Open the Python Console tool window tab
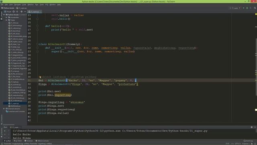This screenshot has height=145, width=257. (42, 141)
